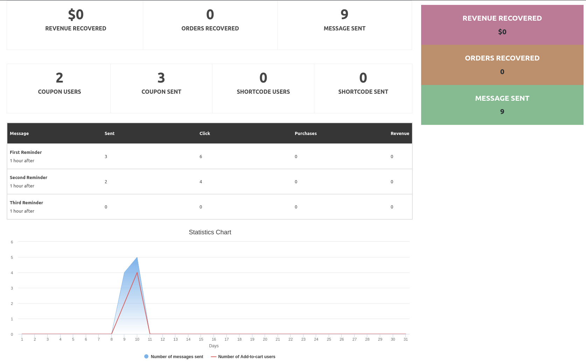The image size is (586, 362).
Task: Click First Reminder sent value 3
Action: [x=106, y=157]
